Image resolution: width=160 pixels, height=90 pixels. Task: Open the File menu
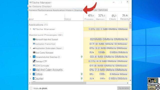tap(29, 6)
